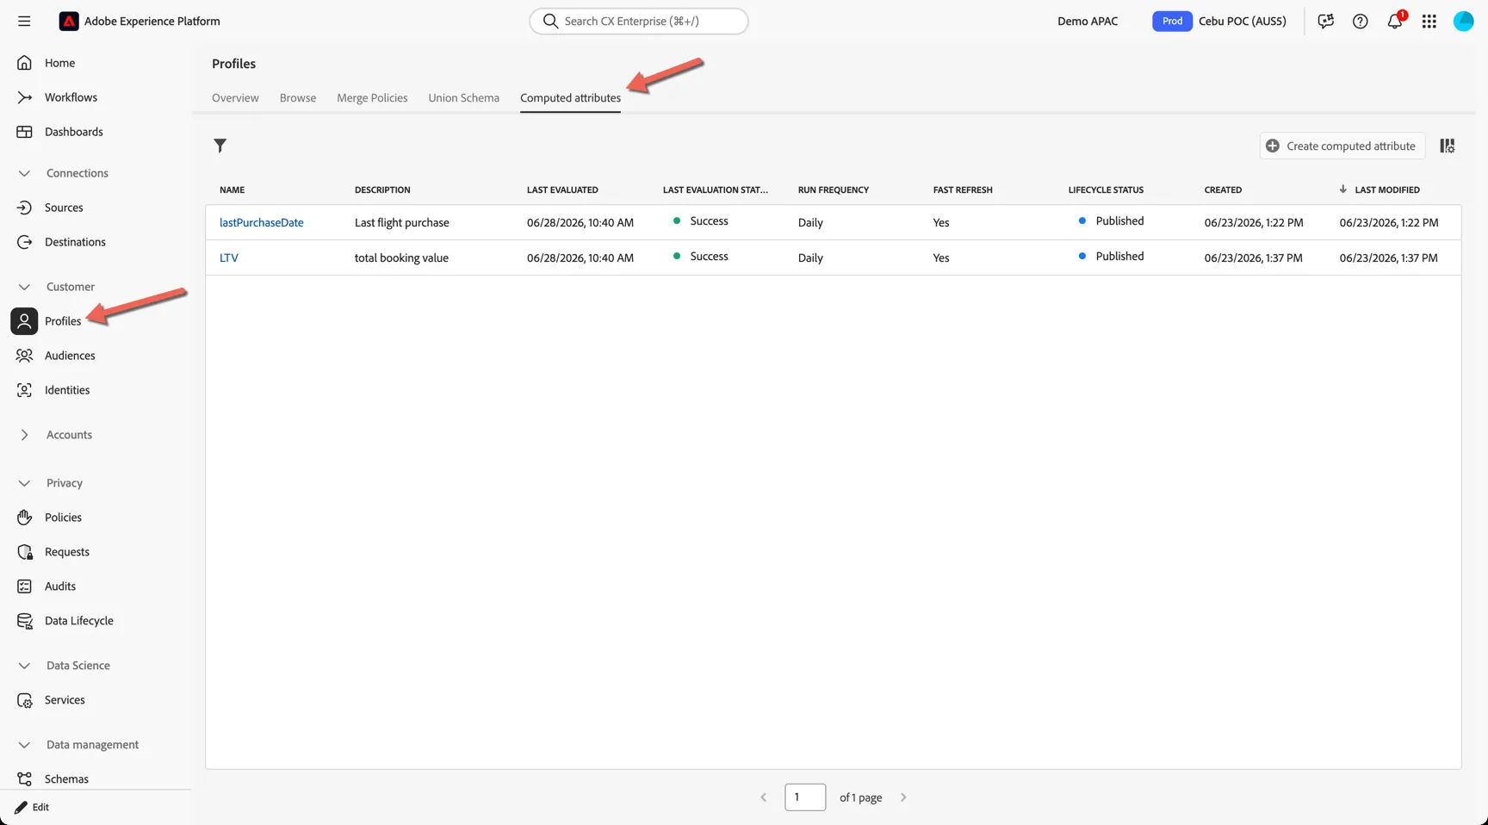The image size is (1488, 825).
Task: Switch to Merge Policies tab
Action: coord(372,98)
